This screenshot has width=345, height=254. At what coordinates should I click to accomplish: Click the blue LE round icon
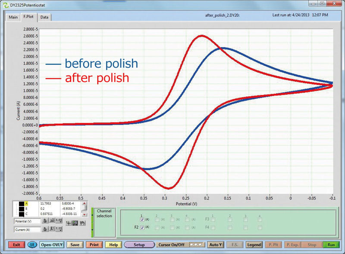coord(32,245)
